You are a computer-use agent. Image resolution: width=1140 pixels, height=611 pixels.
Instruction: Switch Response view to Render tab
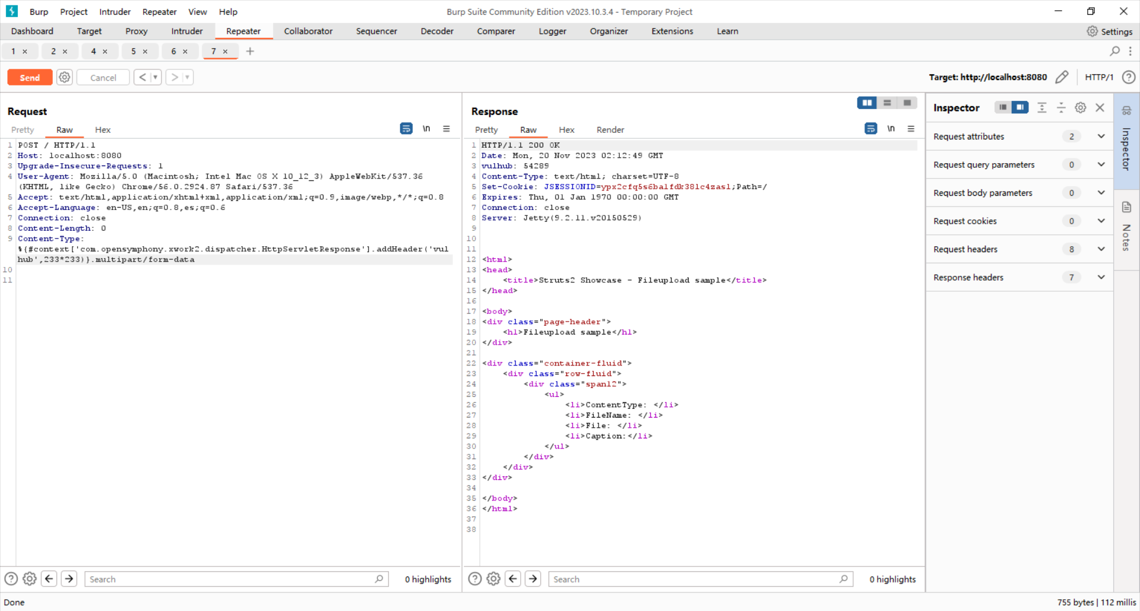tap(610, 130)
